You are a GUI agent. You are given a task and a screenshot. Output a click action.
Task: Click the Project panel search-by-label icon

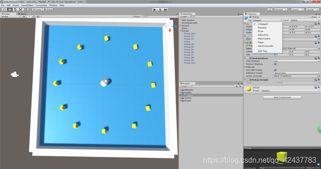(240, 86)
